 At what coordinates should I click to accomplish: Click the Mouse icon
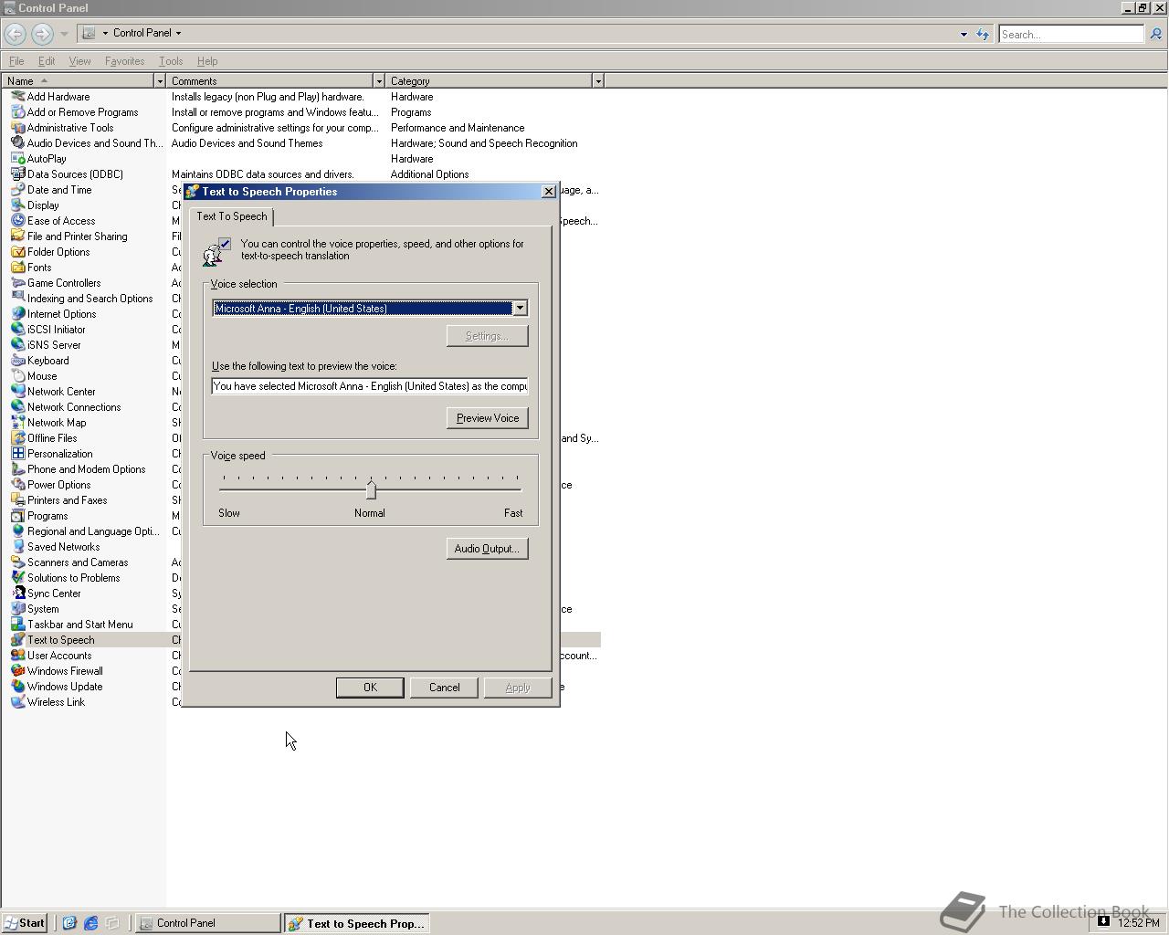pyautogui.click(x=17, y=376)
